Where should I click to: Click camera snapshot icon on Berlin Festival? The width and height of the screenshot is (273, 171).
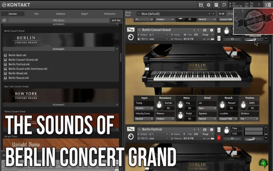(x=205, y=129)
